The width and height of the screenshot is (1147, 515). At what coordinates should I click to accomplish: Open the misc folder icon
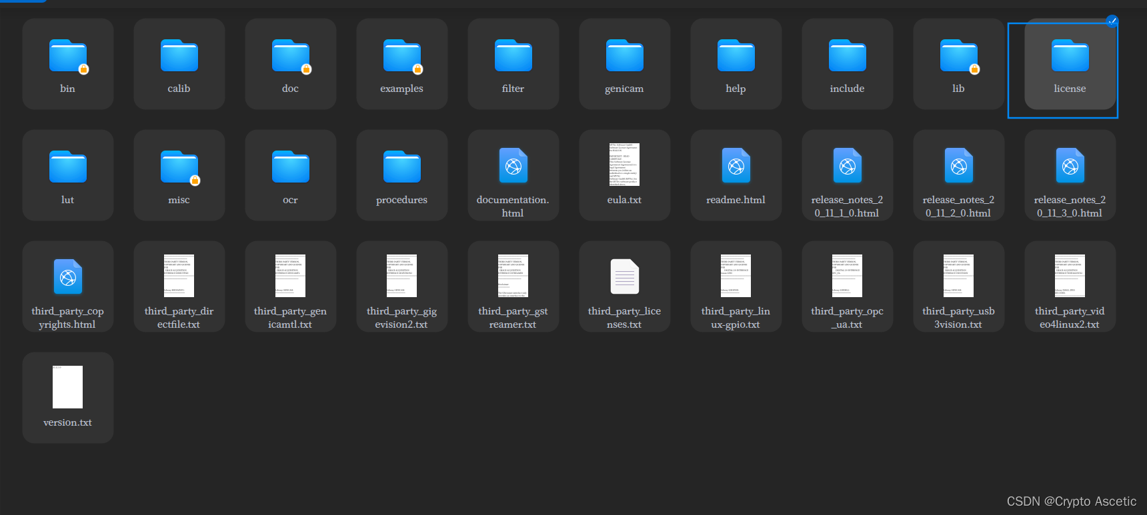(x=179, y=167)
